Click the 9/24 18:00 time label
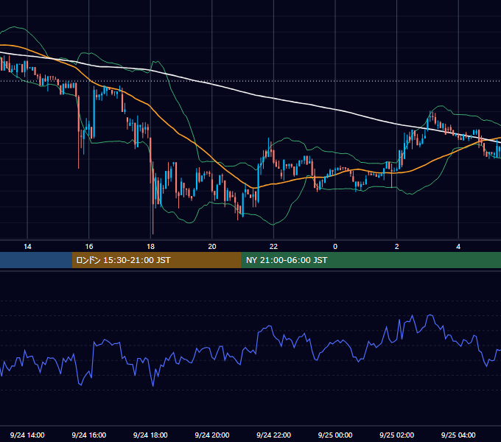Viewport: 501px width, 442px height. [x=150, y=435]
